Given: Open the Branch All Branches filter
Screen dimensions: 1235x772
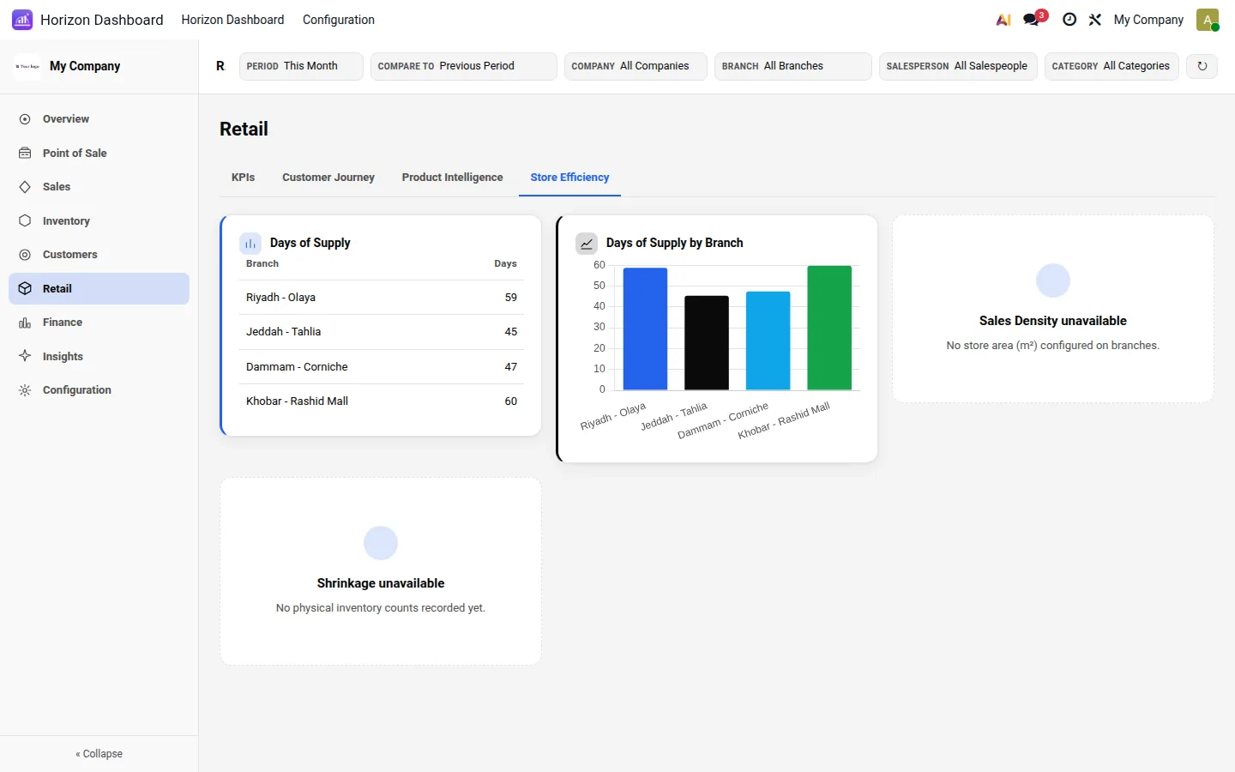Looking at the screenshot, I should (793, 66).
